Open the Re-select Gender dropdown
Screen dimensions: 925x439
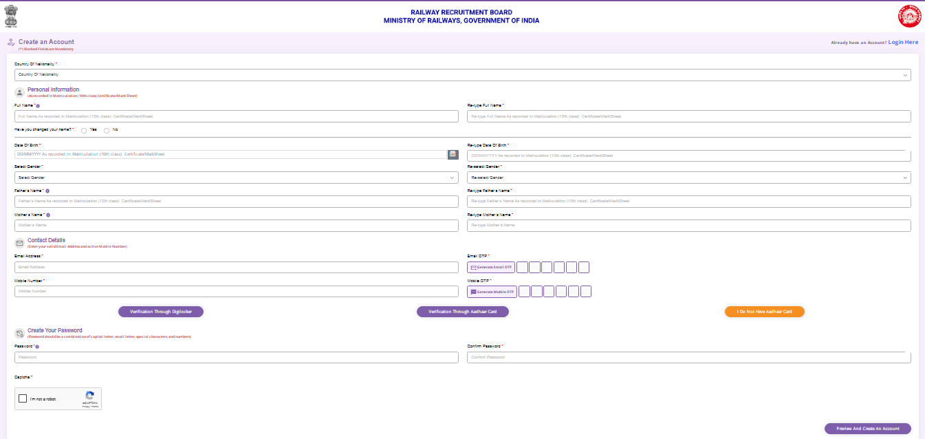pyautogui.click(x=688, y=178)
